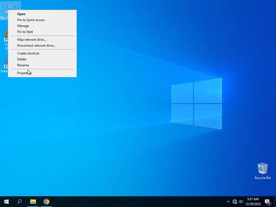Open Properties from the context menu
Image resolution: width=276 pixels, height=207 pixels.
pyautogui.click(x=42, y=73)
